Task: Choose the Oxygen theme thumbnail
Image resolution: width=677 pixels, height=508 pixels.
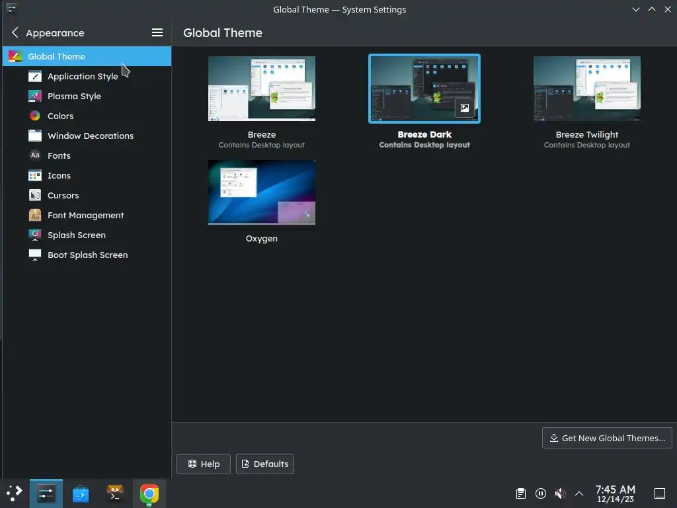Action: tap(262, 192)
